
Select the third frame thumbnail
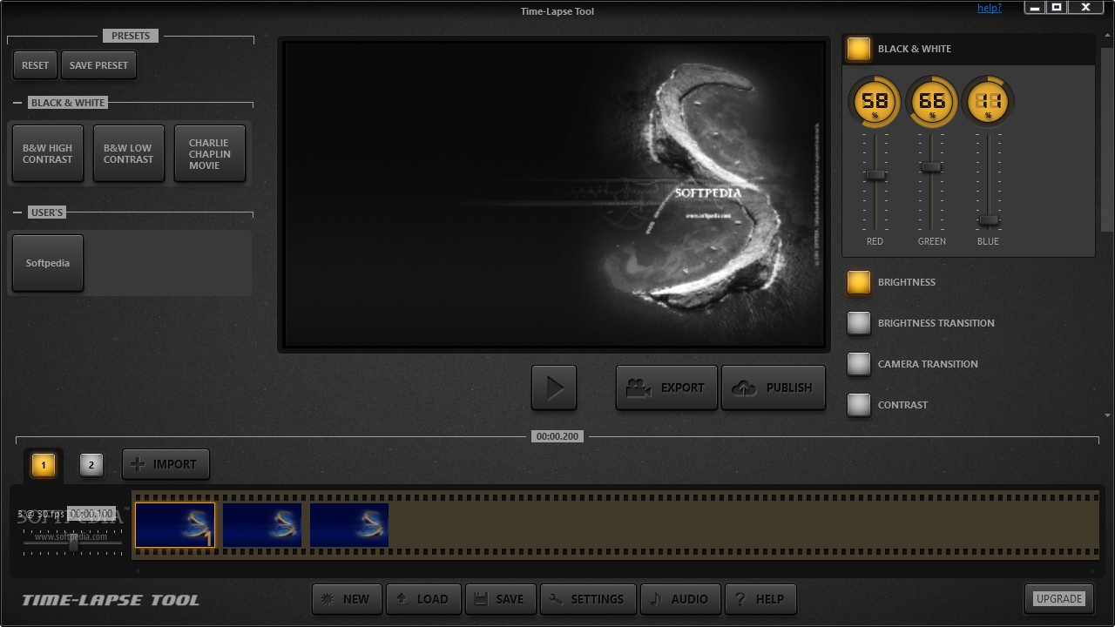click(349, 525)
